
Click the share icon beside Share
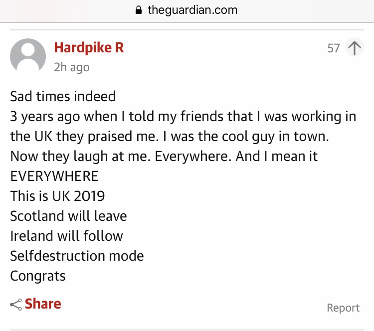[16, 305]
